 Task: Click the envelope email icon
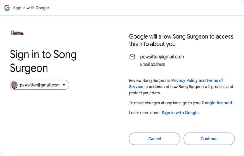coord(132,57)
